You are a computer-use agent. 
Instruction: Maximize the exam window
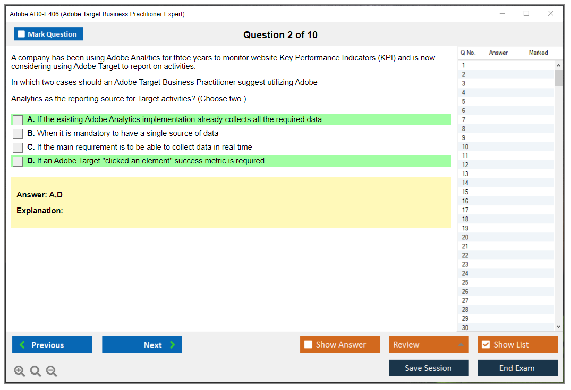click(526, 14)
